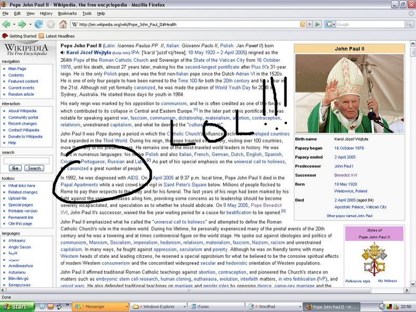Open the Getting Started bookmark

point(19,36)
